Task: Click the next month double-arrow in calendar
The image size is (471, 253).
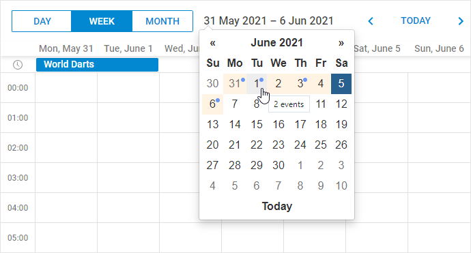Action: (x=341, y=43)
